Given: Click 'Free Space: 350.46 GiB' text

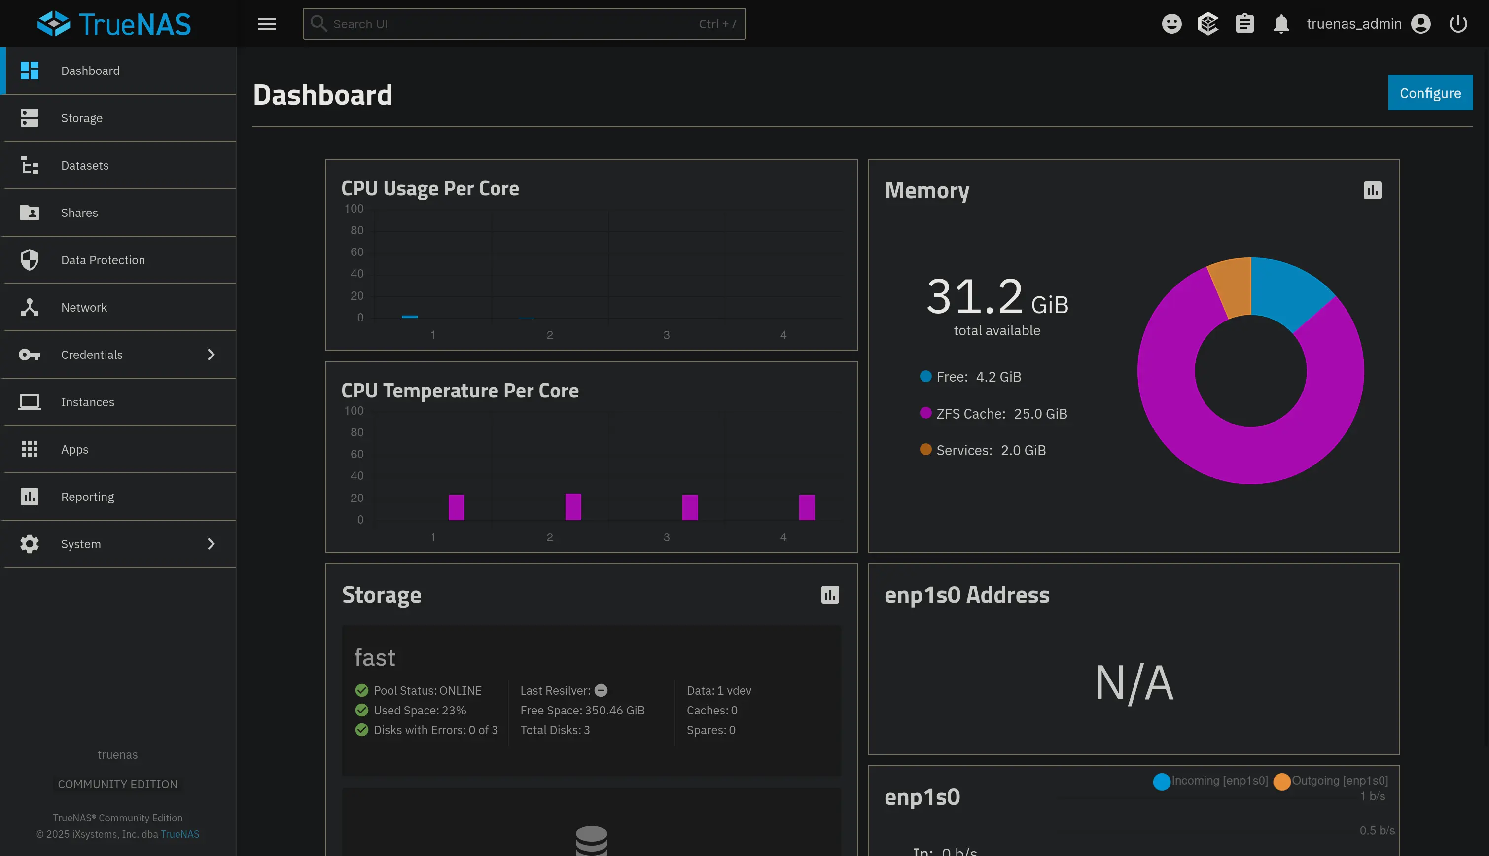Looking at the screenshot, I should pyautogui.click(x=582, y=710).
